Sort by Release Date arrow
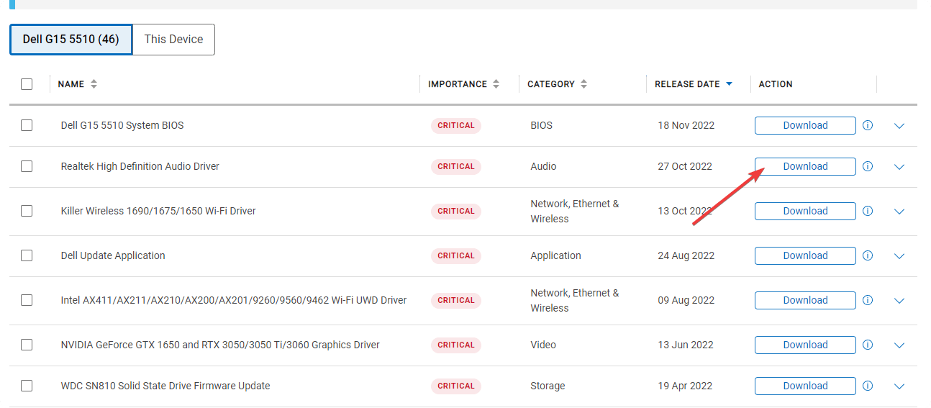Viewport: 931px width, 408px height. pos(729,84)
